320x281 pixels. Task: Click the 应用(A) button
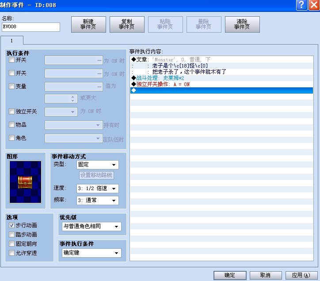(x=301, y=275)
